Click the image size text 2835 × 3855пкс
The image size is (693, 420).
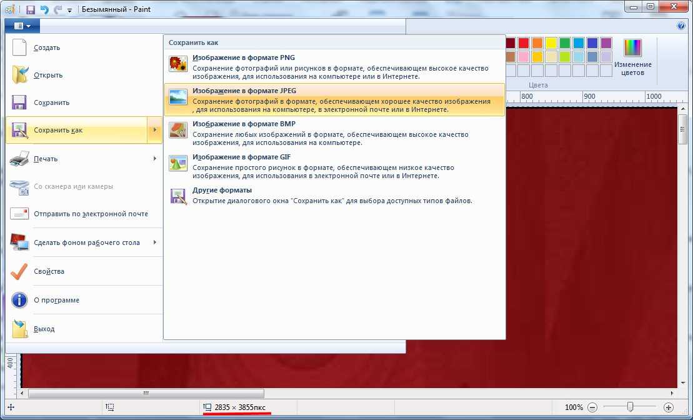[x=241, y=407]
